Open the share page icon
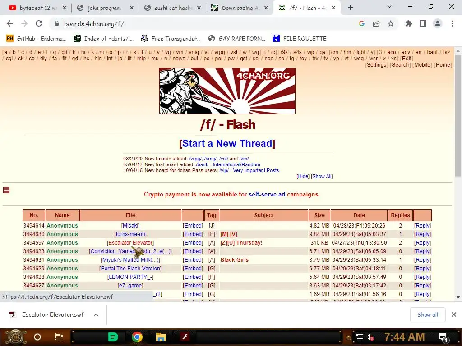462x346 pixels. 376,23
